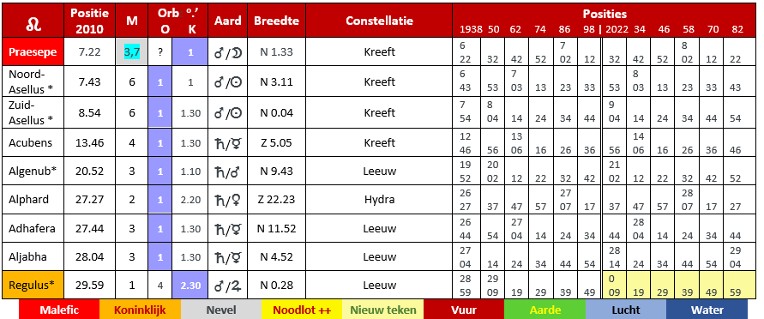Click the question mark orb cell for Praesepe
The height and width of the screenshot is (319, 764).
tap(160, 52)
